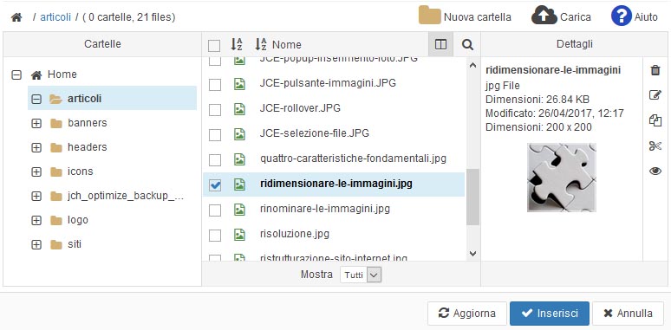Click the Carica upload button

[562, 16]
